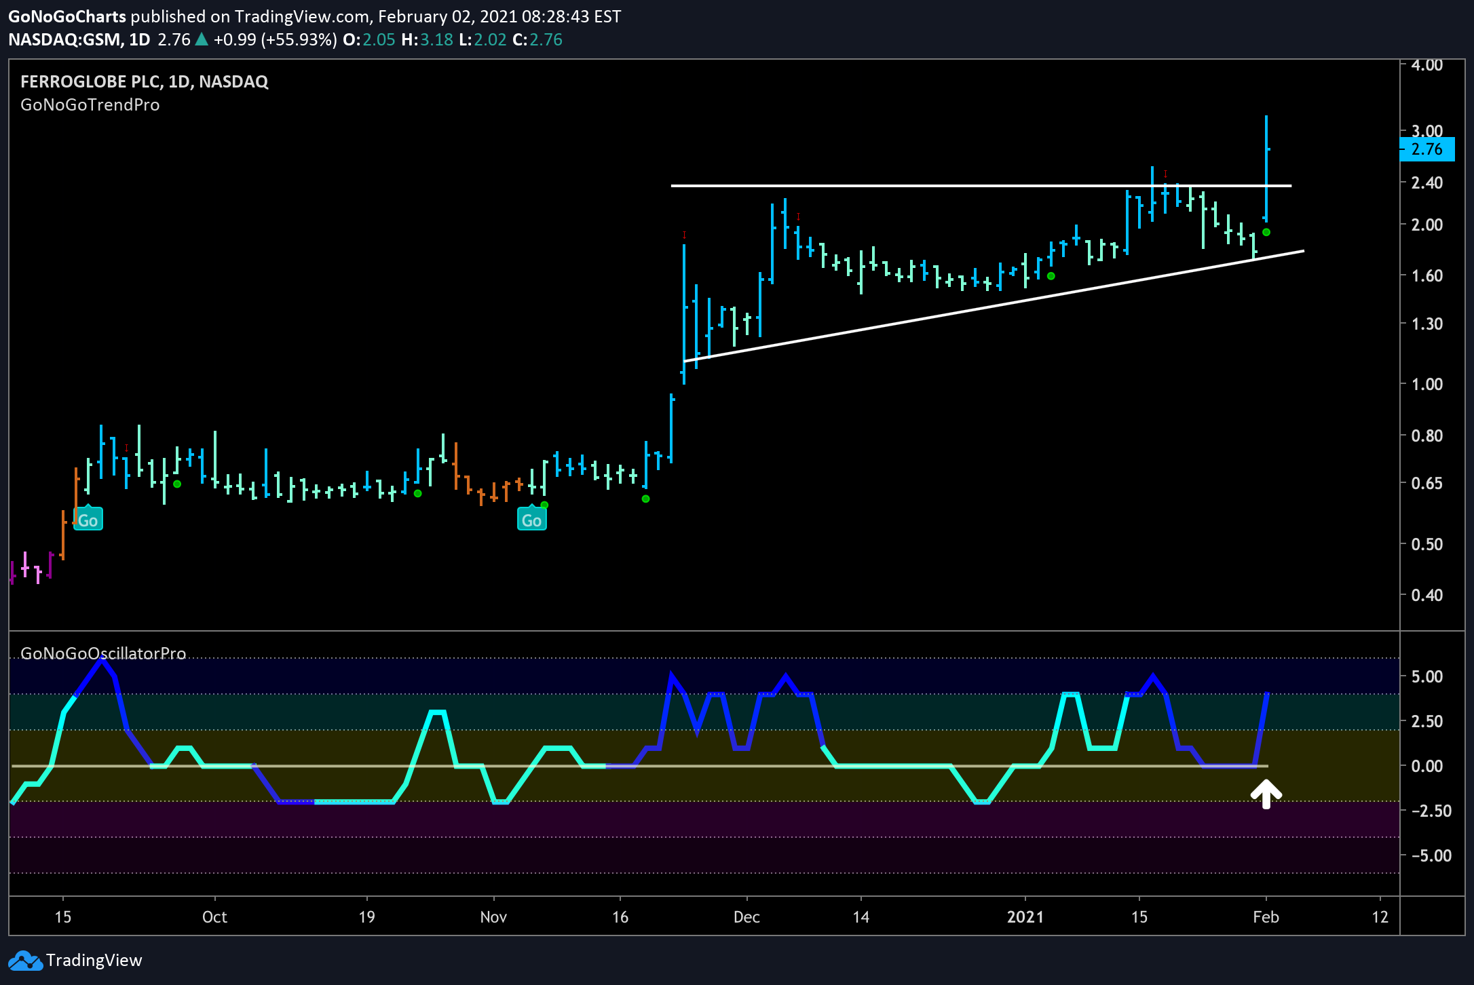Click the 0.00 oscillator axis label

click(1427, 766)
